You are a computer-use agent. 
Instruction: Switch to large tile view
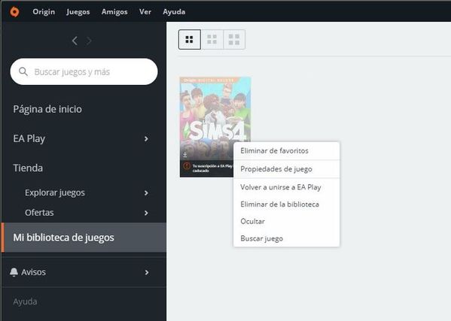click(x=234, y=39)
